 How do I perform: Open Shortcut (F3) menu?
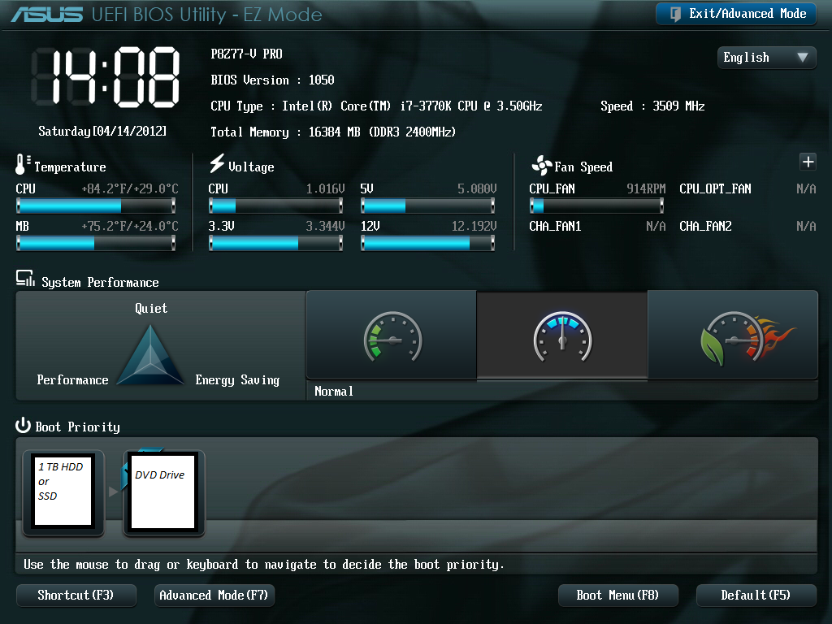tap(76, 595)
